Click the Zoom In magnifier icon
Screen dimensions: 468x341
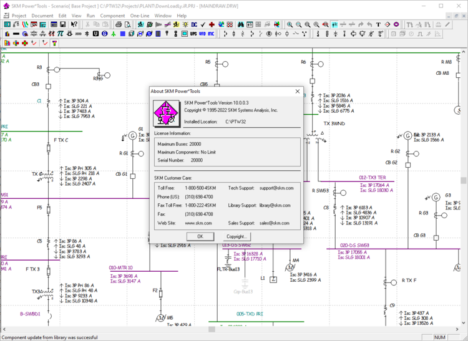click(290, 24)
